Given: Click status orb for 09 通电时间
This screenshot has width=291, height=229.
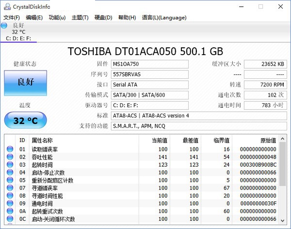Looking at the screenshot, I should point(10,203).
